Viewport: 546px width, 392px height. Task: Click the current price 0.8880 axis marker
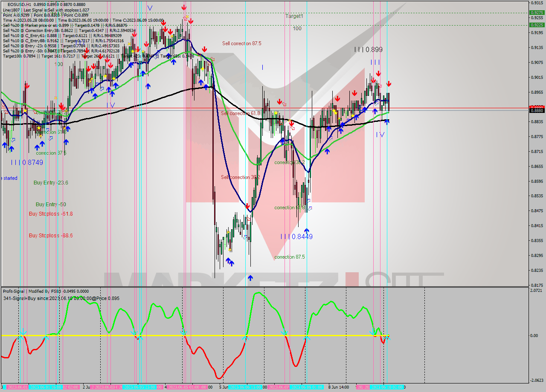coord(537,110)
